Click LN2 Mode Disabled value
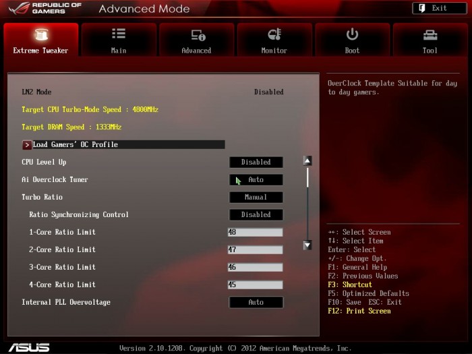This screenshot has height=354, width=472. [x=269, y=92]
